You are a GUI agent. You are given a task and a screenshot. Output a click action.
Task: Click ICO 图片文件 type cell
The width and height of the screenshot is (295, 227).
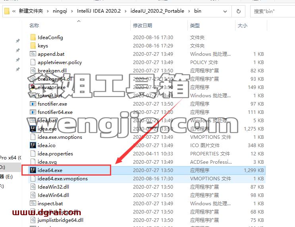click(x=205, y=145)
